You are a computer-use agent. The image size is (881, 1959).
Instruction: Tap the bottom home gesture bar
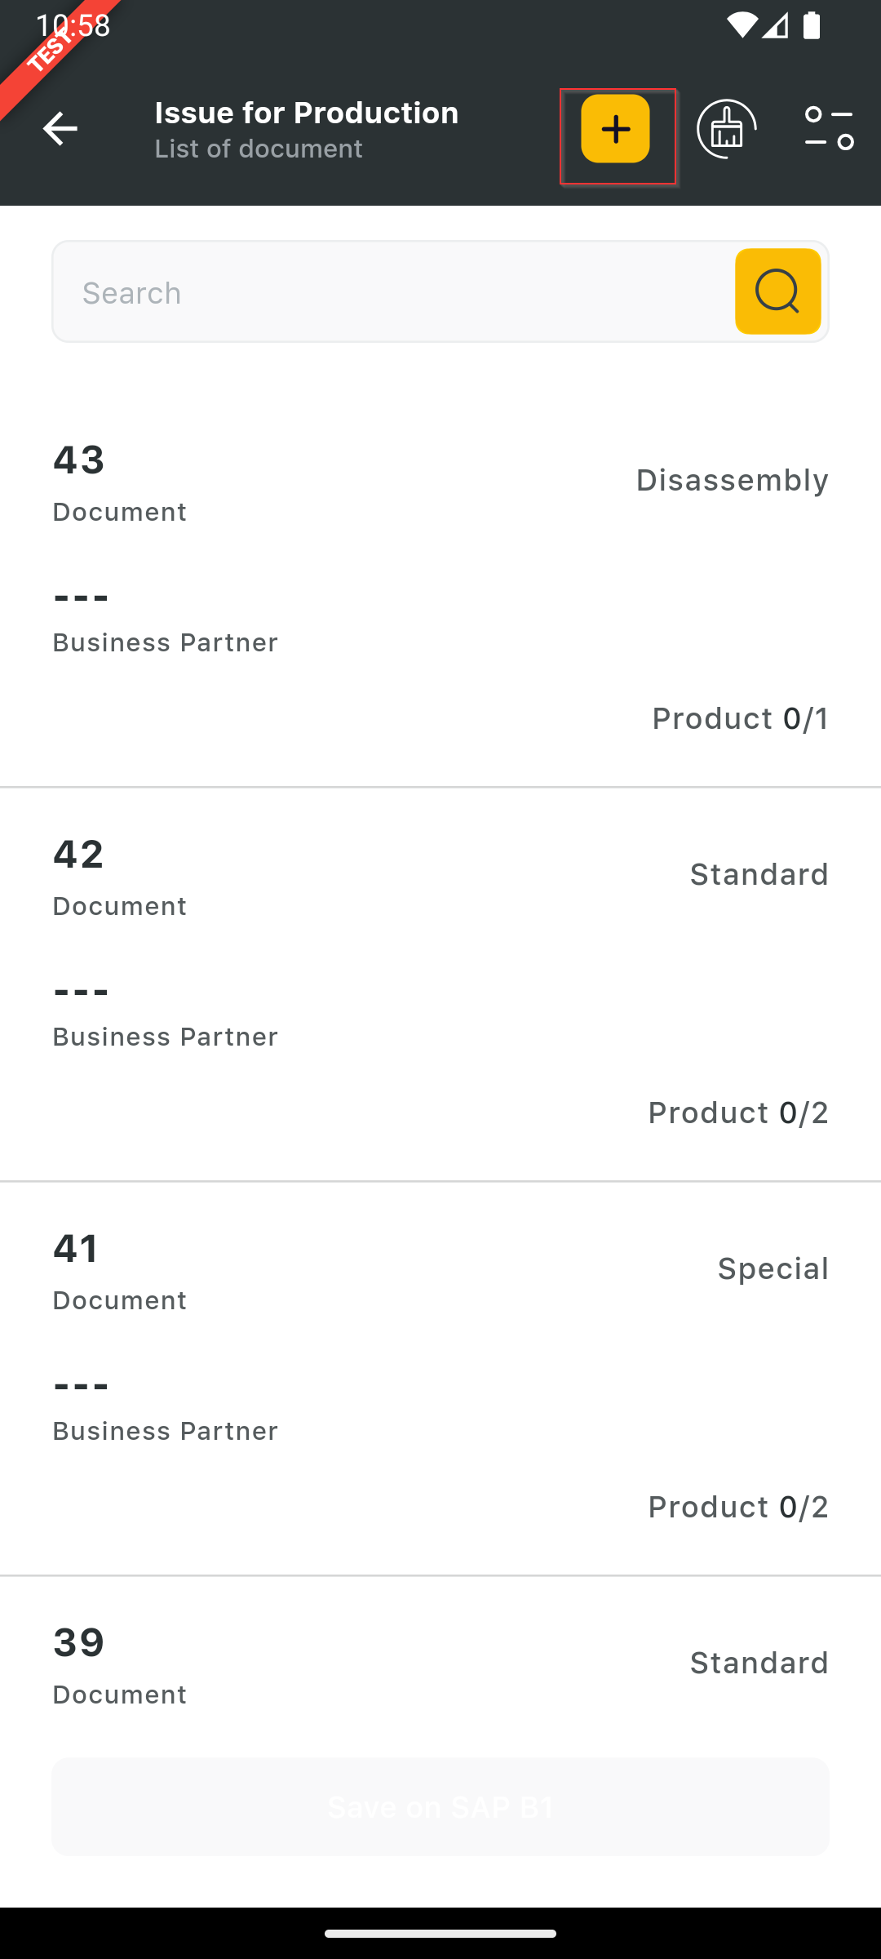pyautogui.click(x=440, y=1933)
